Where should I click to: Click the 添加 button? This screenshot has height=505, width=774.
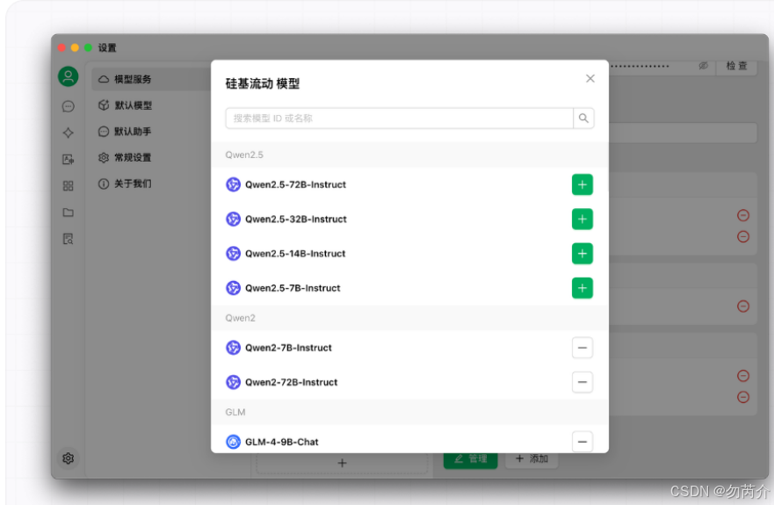tap(532, 459)
